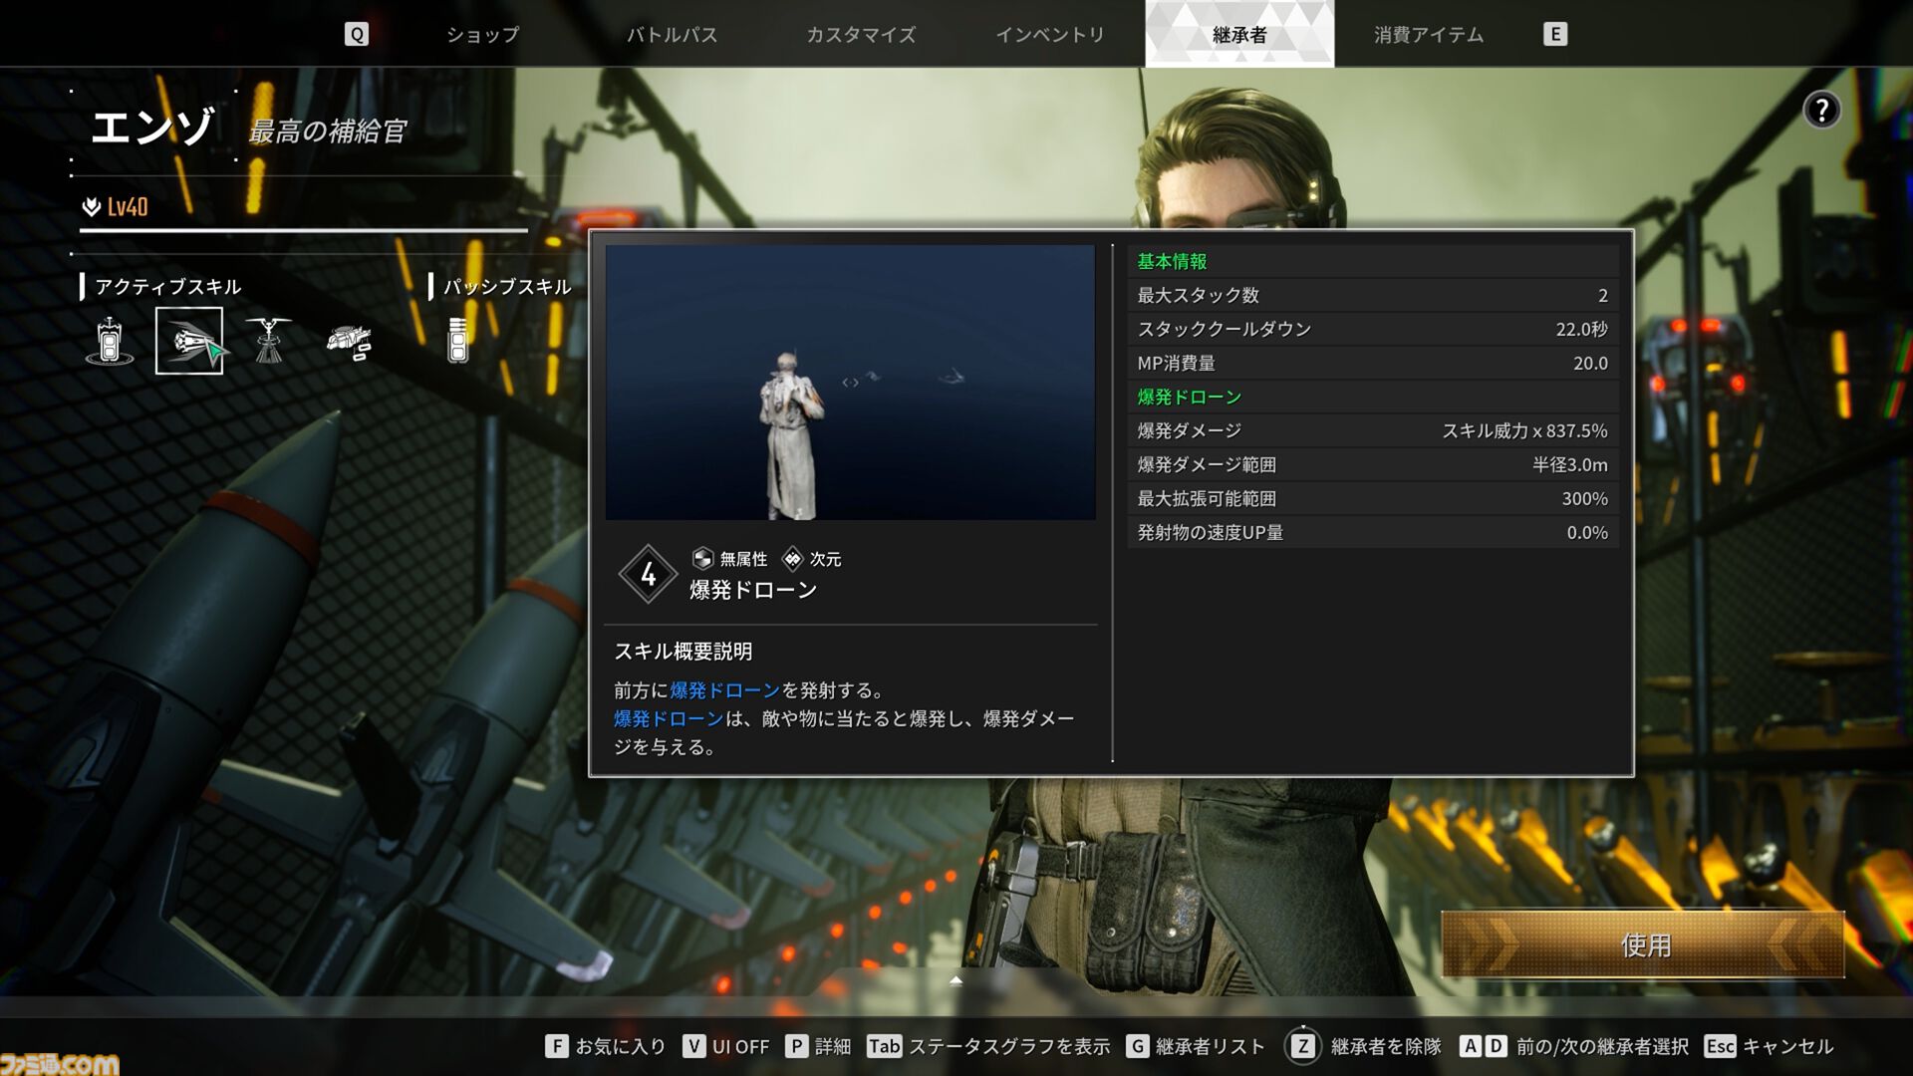Click the E next-tab key icon
This screenshot has width=1913, height=1076.
1554,34
